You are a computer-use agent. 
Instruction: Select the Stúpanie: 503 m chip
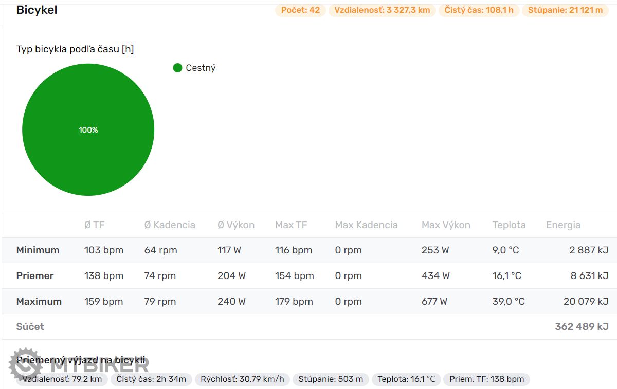pos(331,379)
